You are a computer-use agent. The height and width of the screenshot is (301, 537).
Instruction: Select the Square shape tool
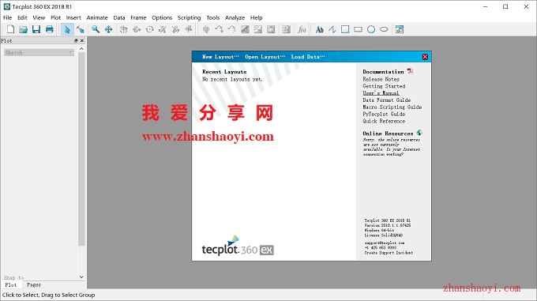(x=345, y=29)
